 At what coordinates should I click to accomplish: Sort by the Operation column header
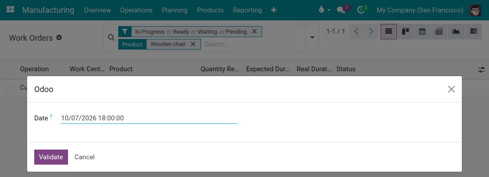pos(34,69)
